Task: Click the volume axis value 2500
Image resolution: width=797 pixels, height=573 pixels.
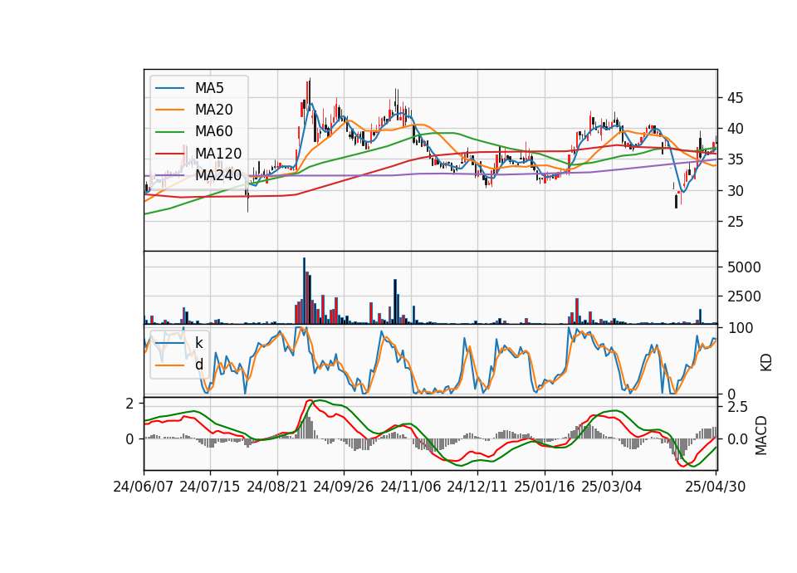Action: [x=744, y=296]
